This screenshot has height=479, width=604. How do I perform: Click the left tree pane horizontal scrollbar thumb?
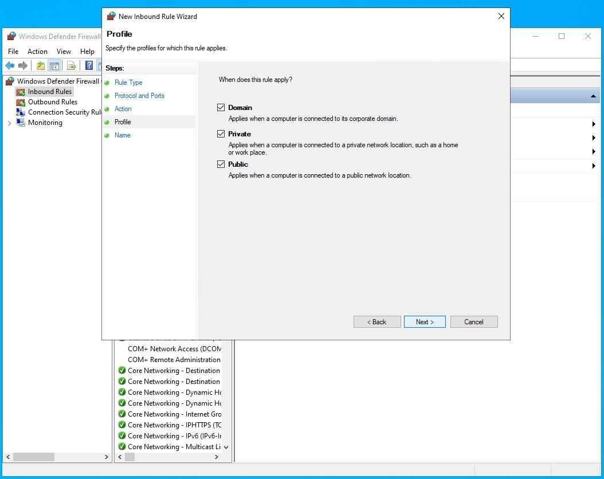click(34, 457)
